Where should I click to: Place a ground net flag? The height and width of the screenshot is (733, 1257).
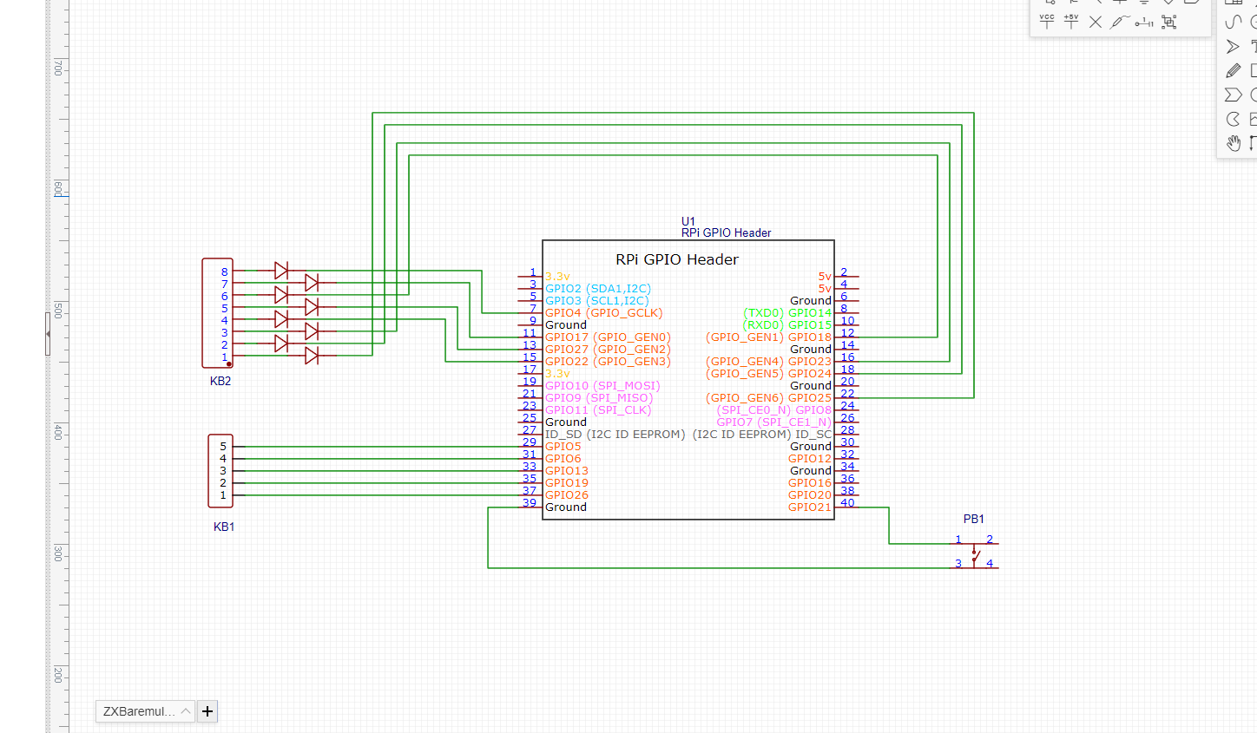click(1120, 3)
